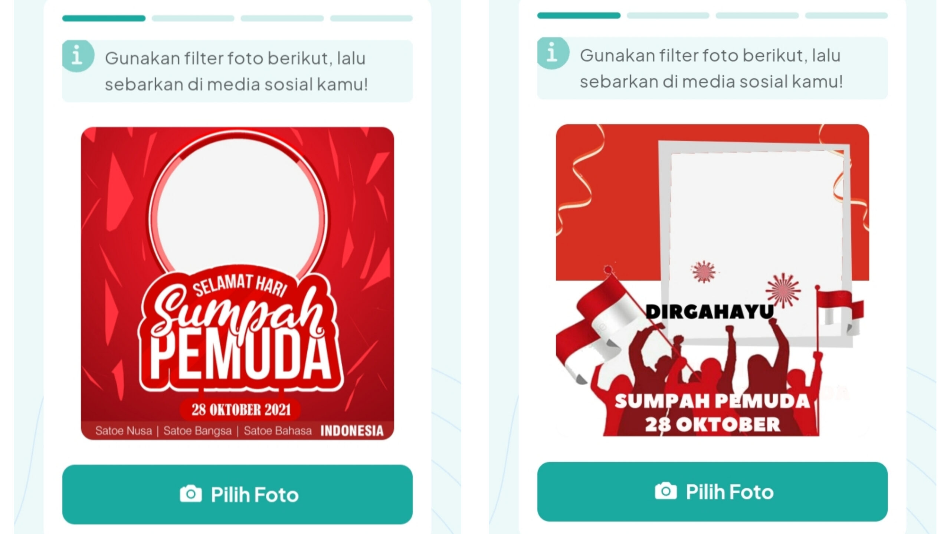This screenshot has height=534, width=950.
Task: Click fourth progress step in left panel
Action: 371,18
